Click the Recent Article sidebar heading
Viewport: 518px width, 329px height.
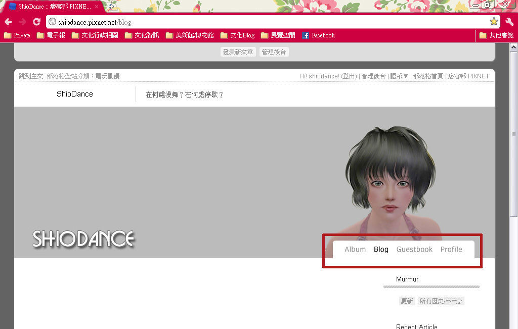point(417,326)
